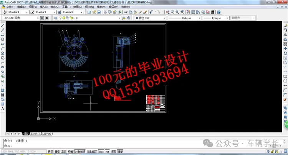The width and height of the screenshot is (288, 155).
Task: Open the Layer Properties Manager icon
Action: click(x=55, y=18)
